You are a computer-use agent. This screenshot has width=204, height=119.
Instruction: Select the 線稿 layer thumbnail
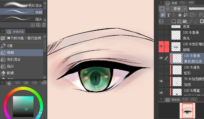click(x=176, y=47)
